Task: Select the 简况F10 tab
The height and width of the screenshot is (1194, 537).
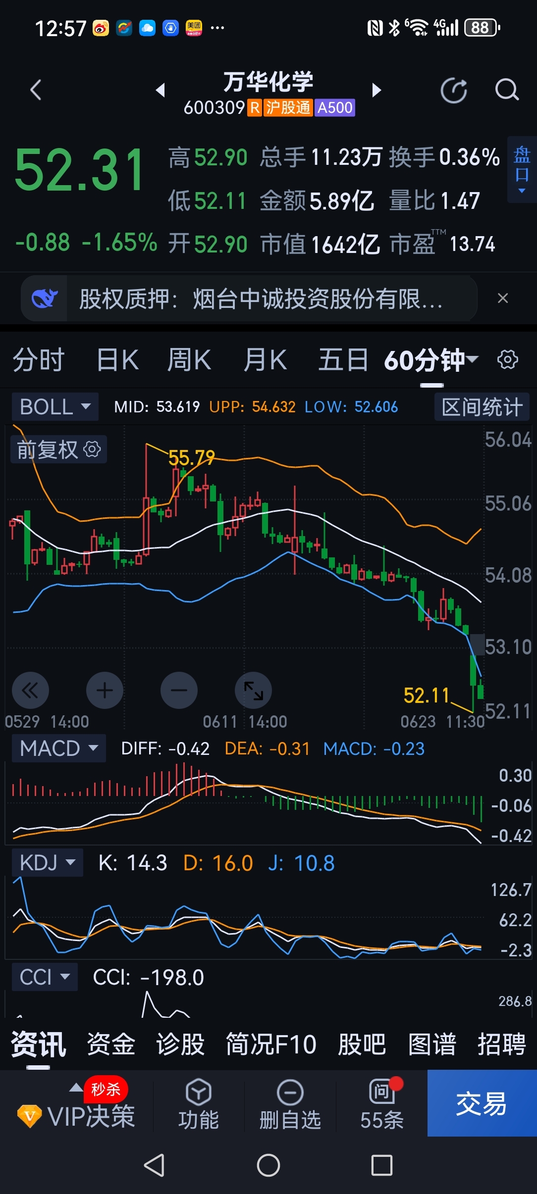Action: (271, 1045)
